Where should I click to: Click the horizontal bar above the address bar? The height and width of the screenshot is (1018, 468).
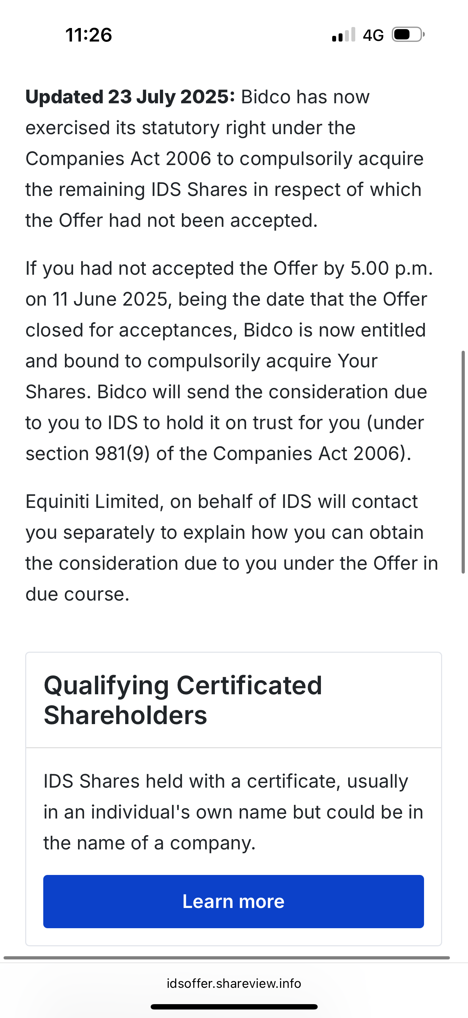(x=227, y=958)
